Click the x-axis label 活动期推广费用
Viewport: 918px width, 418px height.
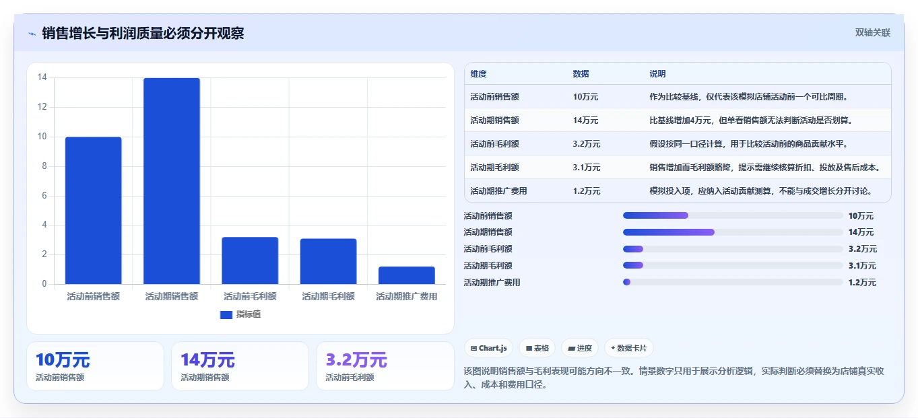[x=406, y=296]
